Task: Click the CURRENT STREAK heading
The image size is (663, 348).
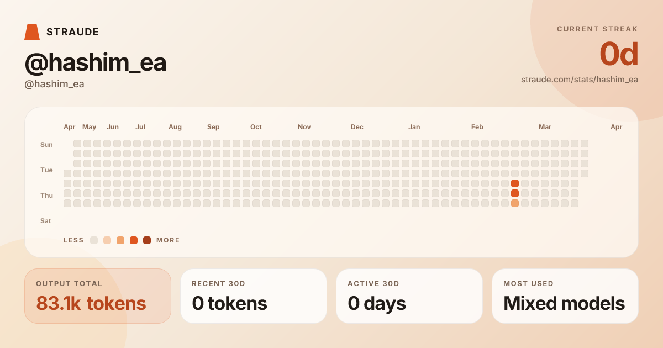Action: pos(597,29)
